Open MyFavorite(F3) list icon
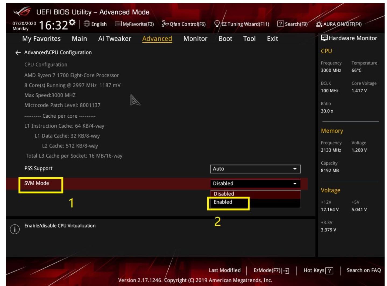The width and height of the screenshot is (387, 286). [118, 24]
